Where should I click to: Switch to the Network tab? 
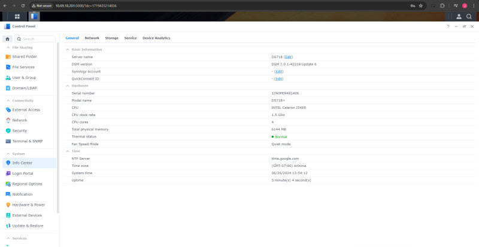point(92,38)
